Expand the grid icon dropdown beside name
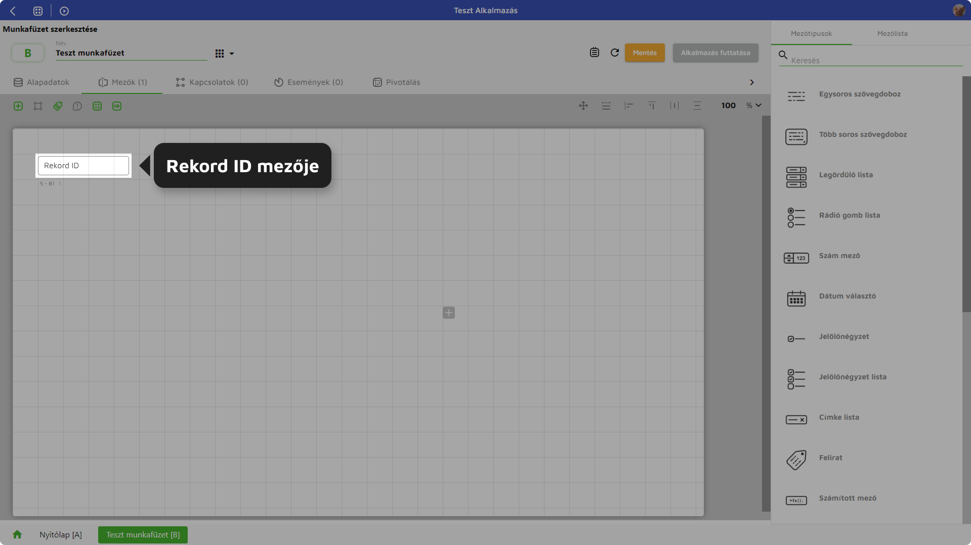971x545 pixels. pyautogui.click(x=225, y=54)
